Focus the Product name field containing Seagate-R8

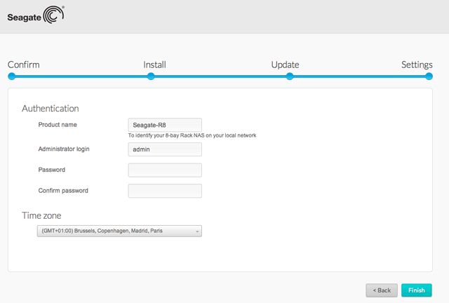[165, 125]
